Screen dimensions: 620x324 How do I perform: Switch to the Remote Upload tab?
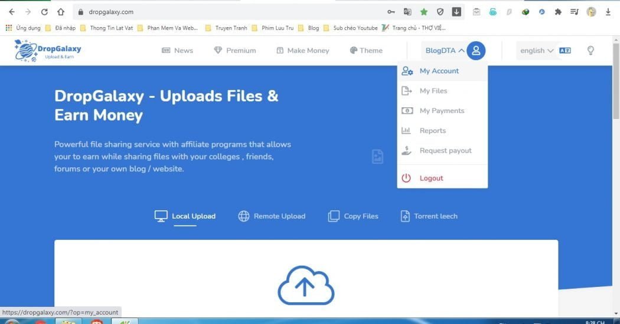(272, 216)
